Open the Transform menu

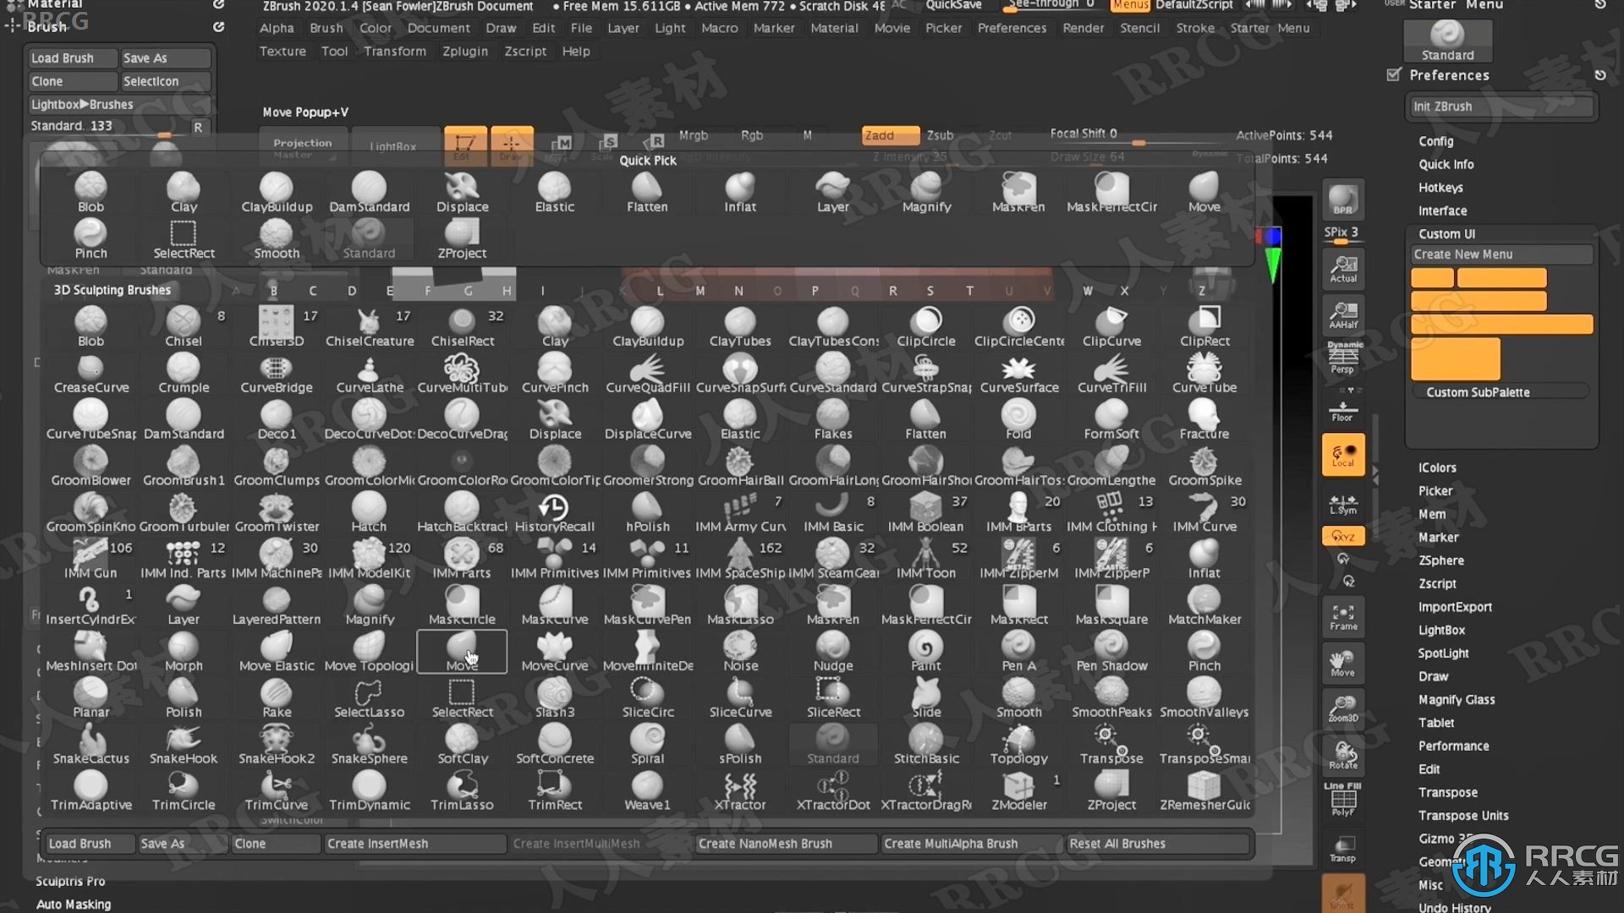coord(395,51)
